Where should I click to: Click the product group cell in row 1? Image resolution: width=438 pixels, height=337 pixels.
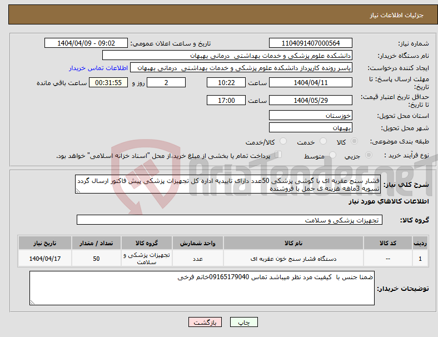pos(147,259)
